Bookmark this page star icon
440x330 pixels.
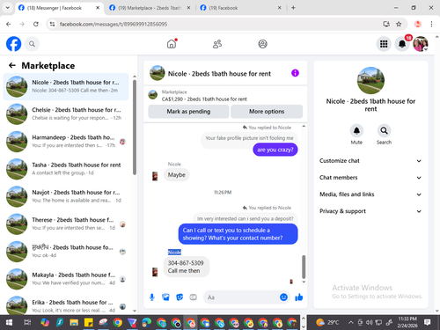399,24
